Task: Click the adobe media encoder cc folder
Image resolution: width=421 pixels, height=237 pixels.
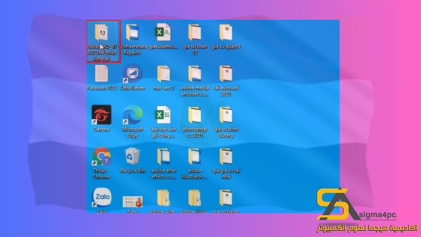Action: coord(195,74)
